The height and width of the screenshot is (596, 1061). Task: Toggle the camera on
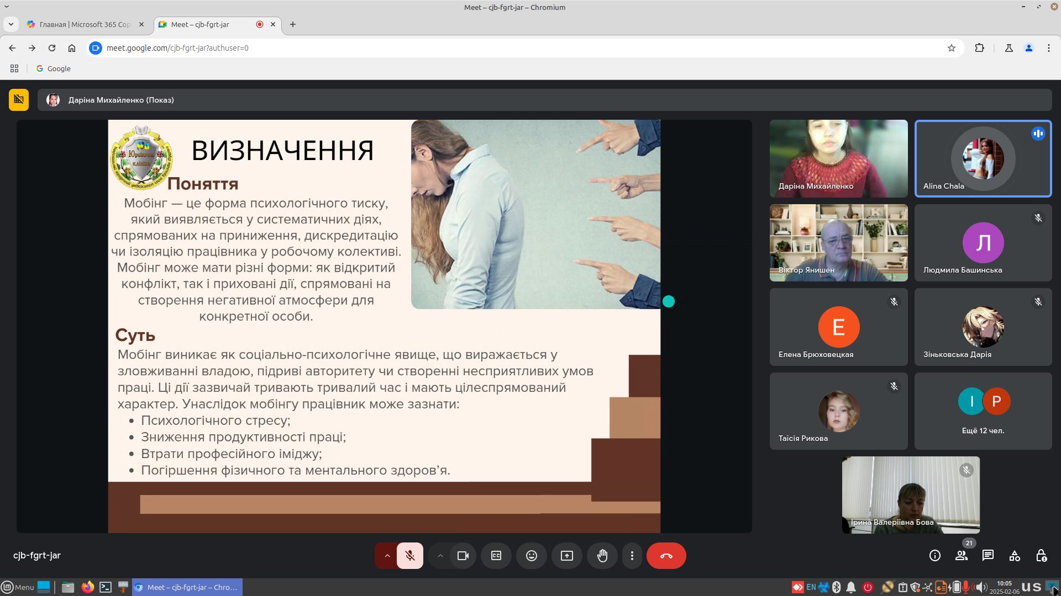[463, 556]
